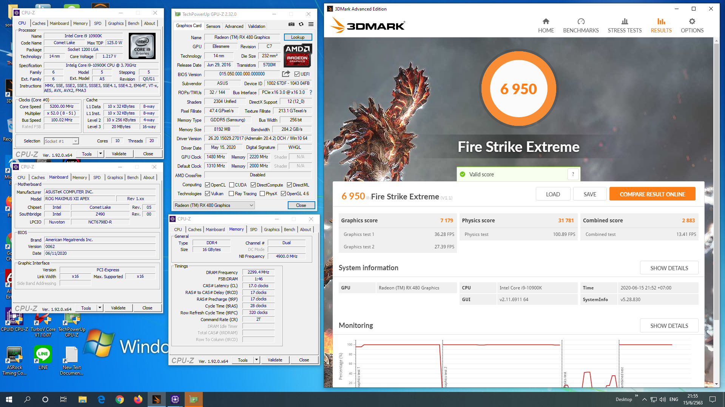Toggle Vulkan checkbox
Image resolution: width=725 pixels, height=407 pixels.
(x=207, y=194)
